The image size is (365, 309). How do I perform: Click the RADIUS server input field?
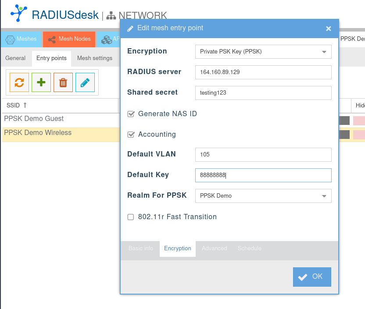pyautogui.click(x=263, y=72)
